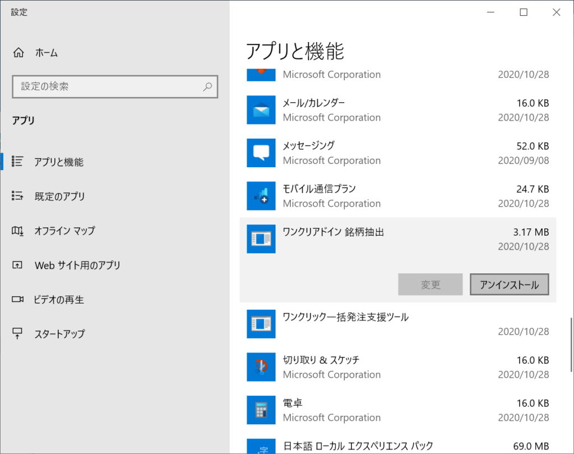Screen dimensions: 574x454
Task: Click the 電卓 calculator icon
Action: pyautogui.click(x=261, y=410)
